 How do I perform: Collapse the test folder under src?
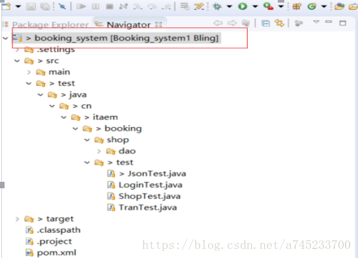pyautogui.click(x=29, y=83)
